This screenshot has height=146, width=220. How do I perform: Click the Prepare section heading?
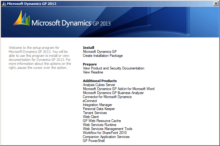[90, 64]
